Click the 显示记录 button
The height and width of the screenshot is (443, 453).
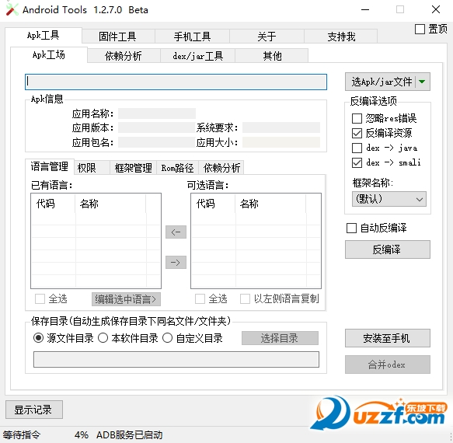point(34,410)
